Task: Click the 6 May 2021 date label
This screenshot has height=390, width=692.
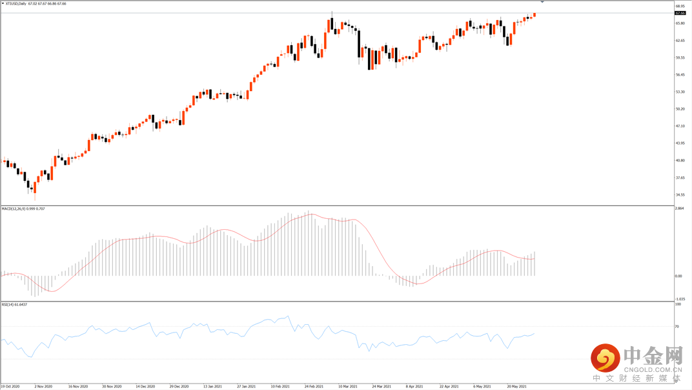Action: [x=482, y=387]
